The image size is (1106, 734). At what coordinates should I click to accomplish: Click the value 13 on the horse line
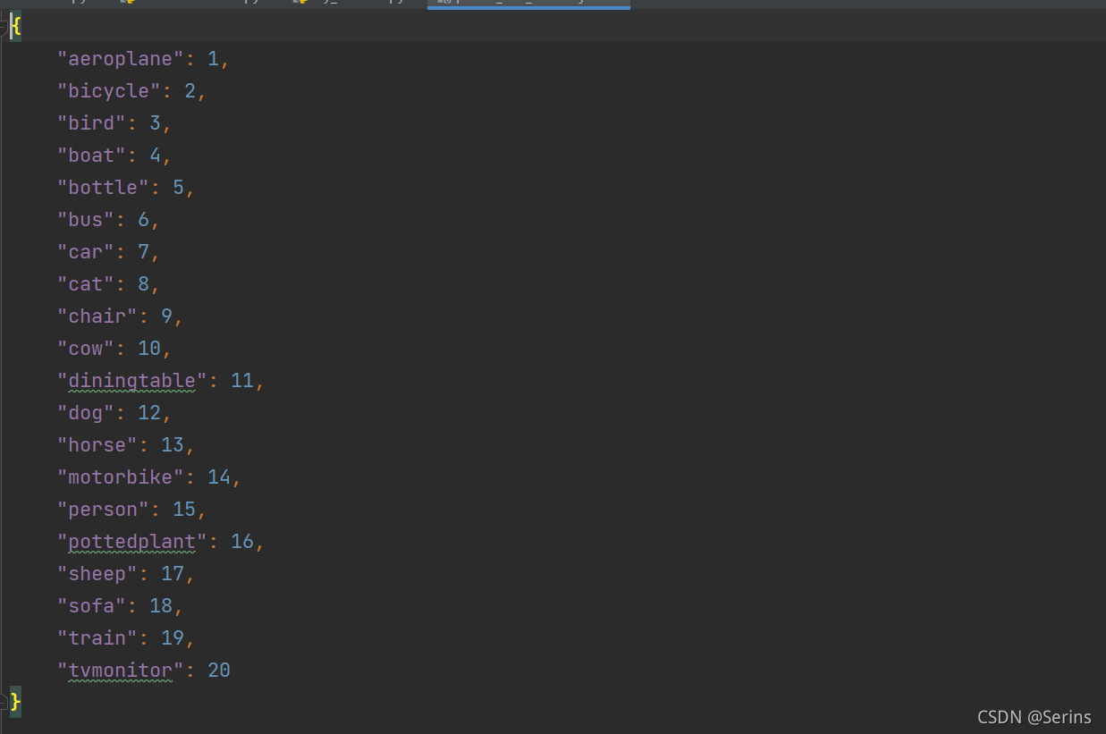(x=173, y=445)
